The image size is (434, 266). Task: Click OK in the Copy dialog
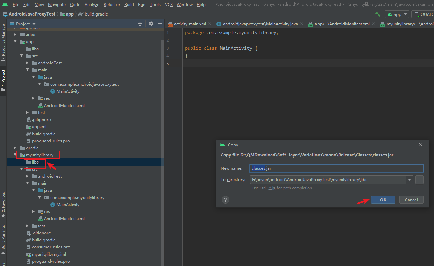383,200
